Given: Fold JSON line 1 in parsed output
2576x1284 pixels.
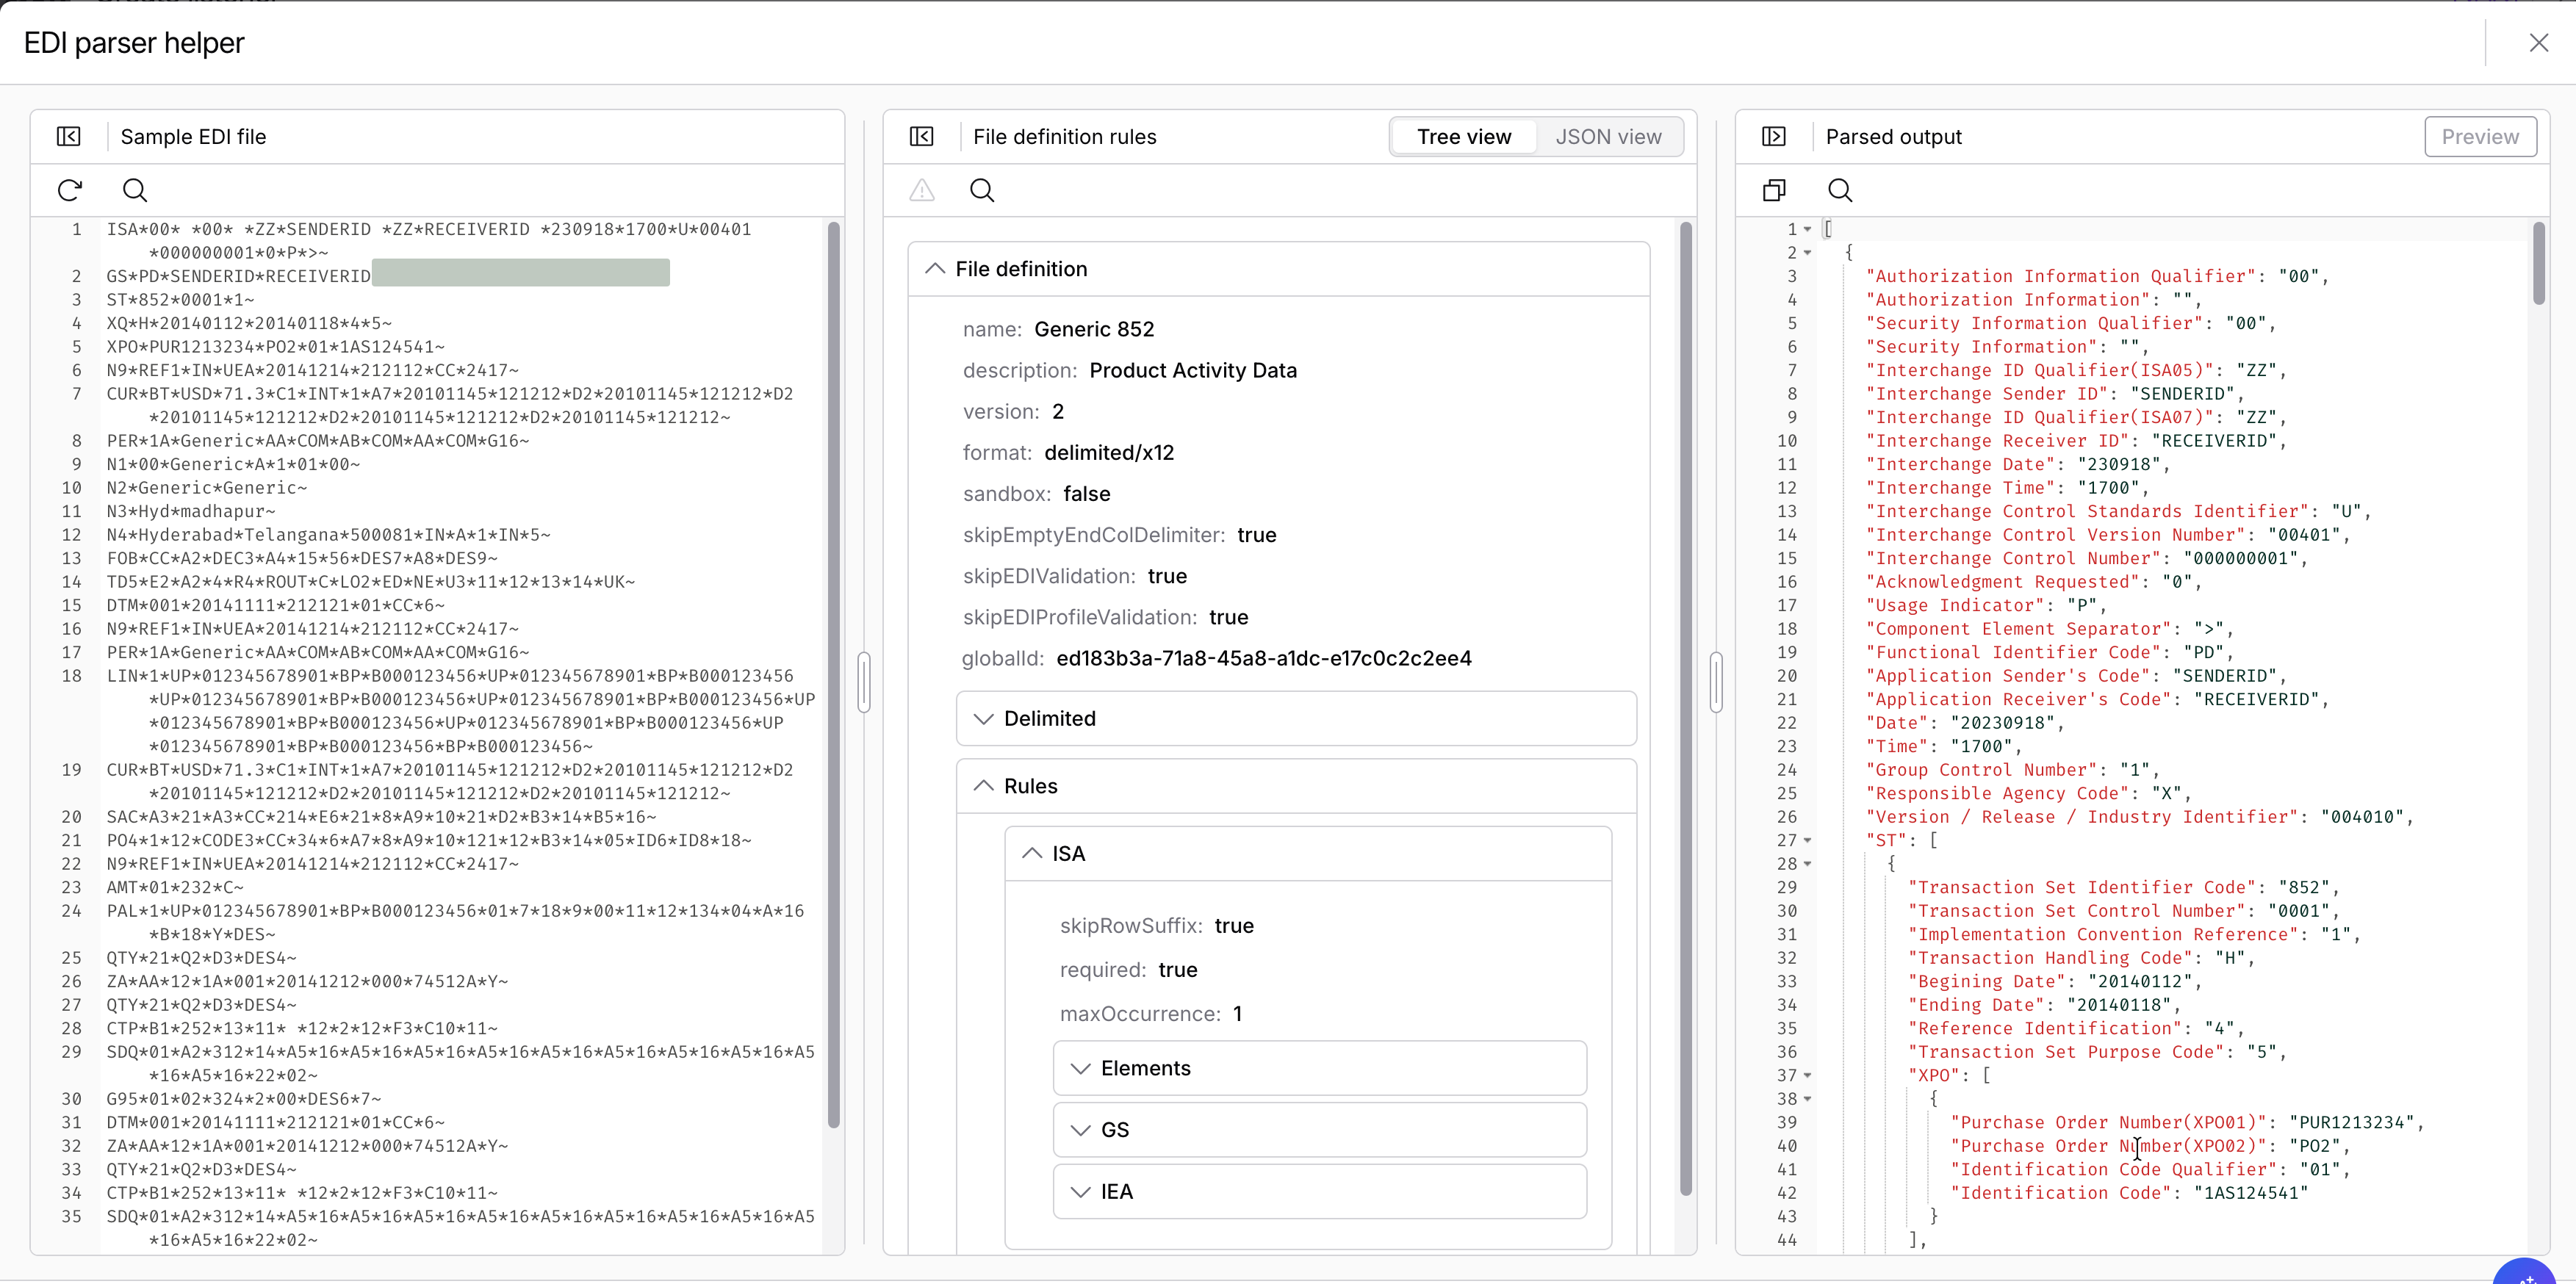Looking at the screenshot, I should click(x=1808, y=230).
